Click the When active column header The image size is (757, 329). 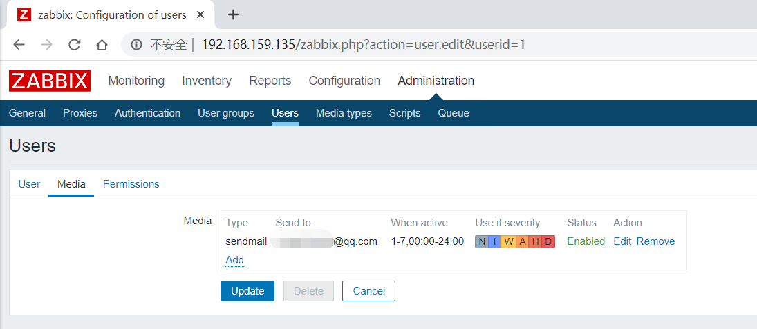[419, 223]
